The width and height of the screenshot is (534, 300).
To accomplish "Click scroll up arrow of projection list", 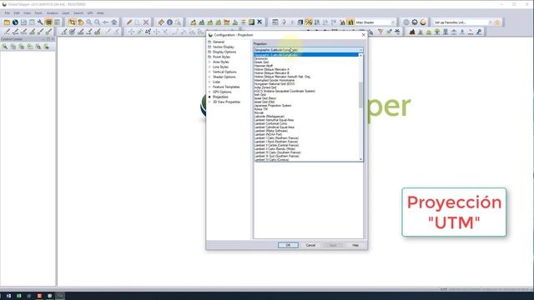I will 360,56.
